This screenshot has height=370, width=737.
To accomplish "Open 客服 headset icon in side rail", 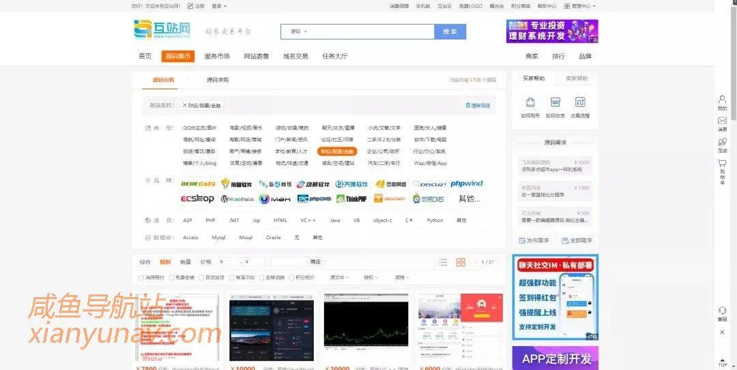I will point(722,311).
